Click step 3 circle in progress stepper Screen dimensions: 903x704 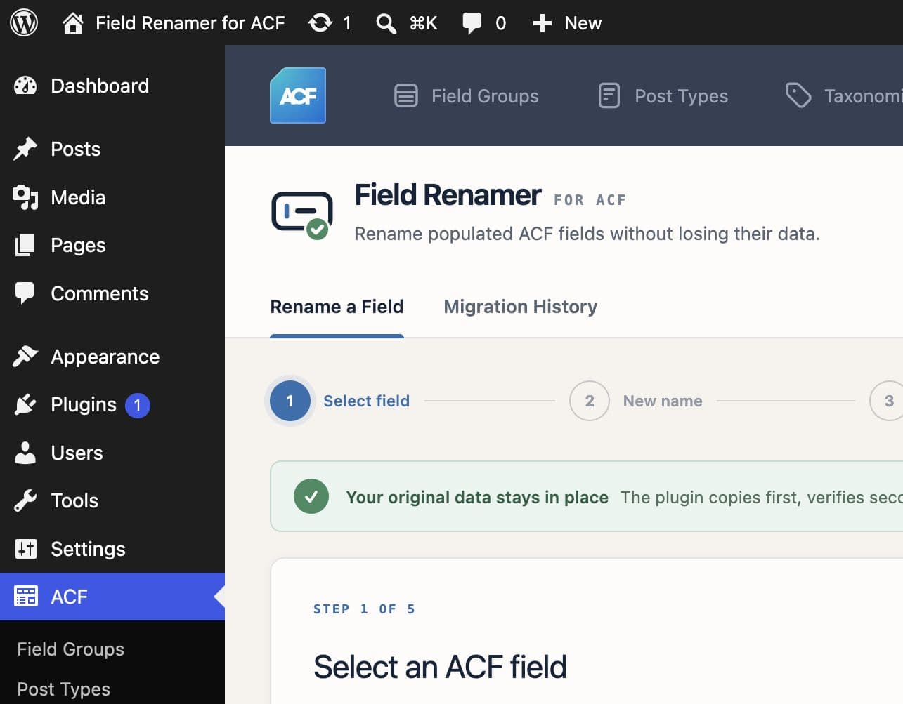[887, 401]
